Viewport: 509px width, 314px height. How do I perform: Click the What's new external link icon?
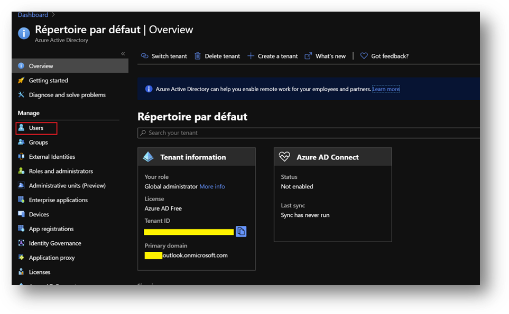(309, 56)
